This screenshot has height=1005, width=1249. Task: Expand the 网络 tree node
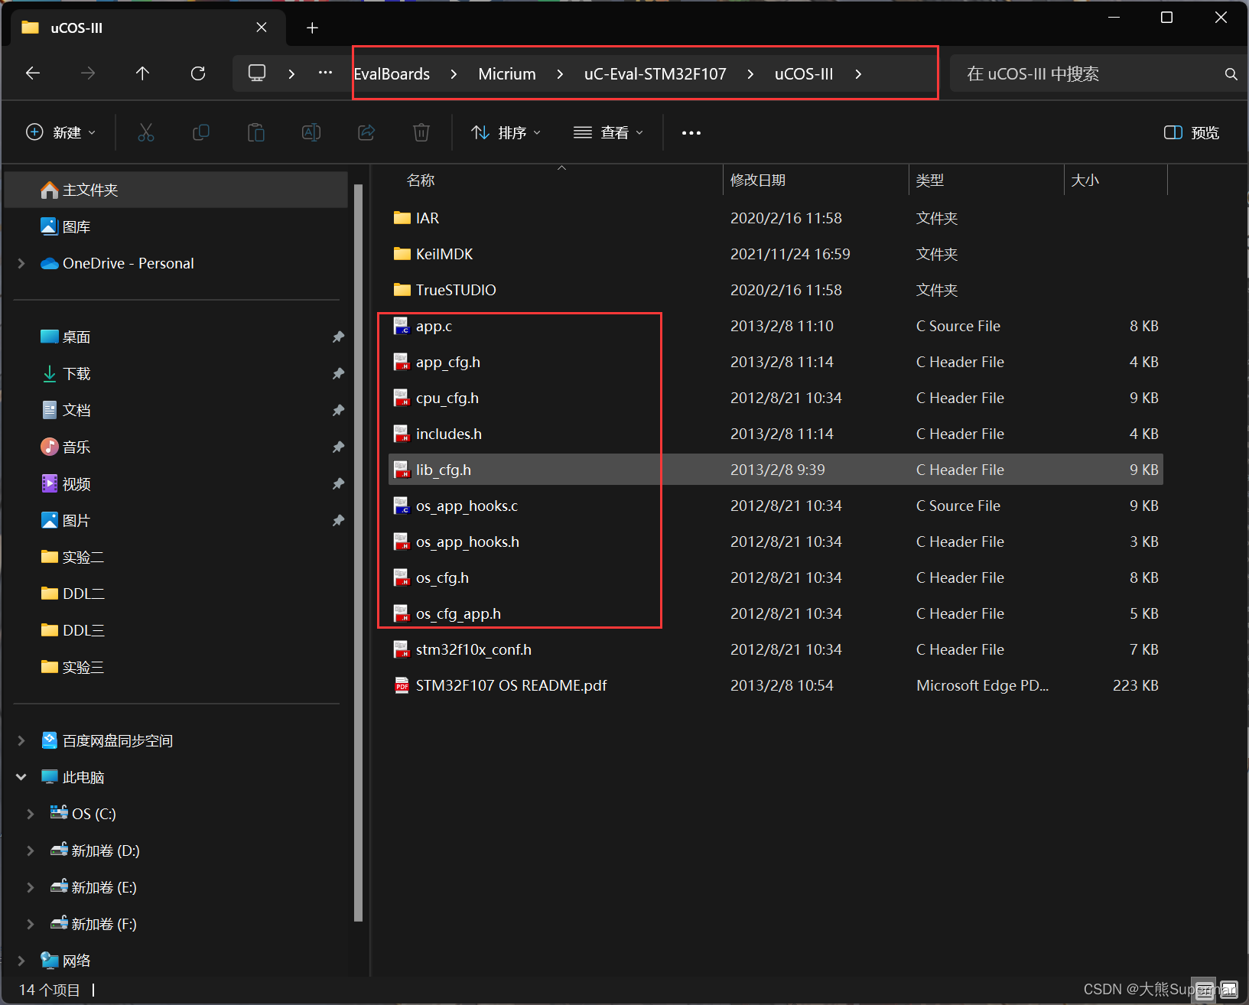tap(21, 961)
